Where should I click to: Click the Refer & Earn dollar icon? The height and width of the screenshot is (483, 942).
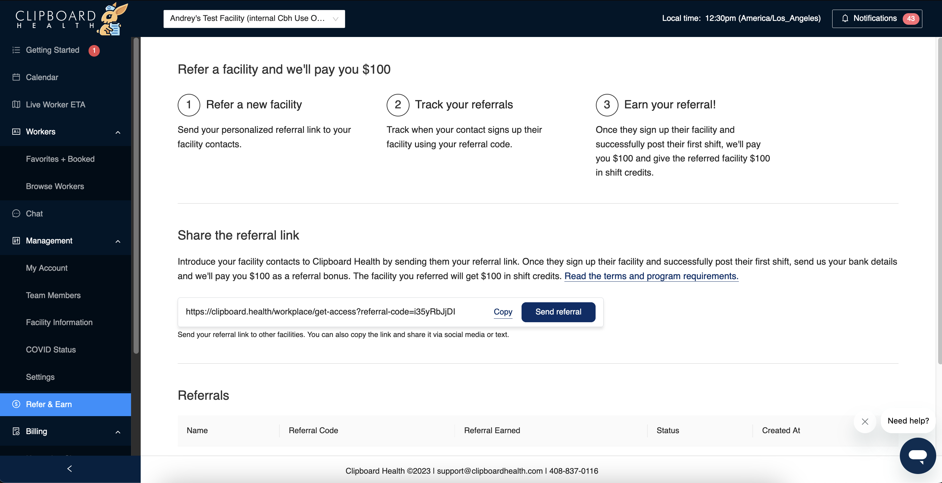[16, 404]
